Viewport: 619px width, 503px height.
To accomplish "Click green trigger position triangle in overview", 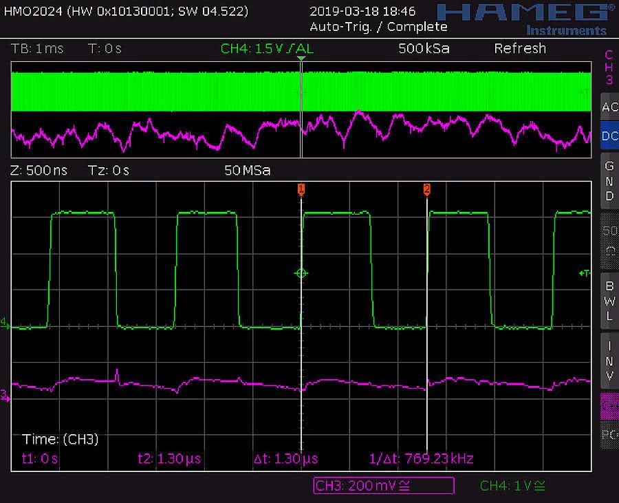I will tap(301, 59).
